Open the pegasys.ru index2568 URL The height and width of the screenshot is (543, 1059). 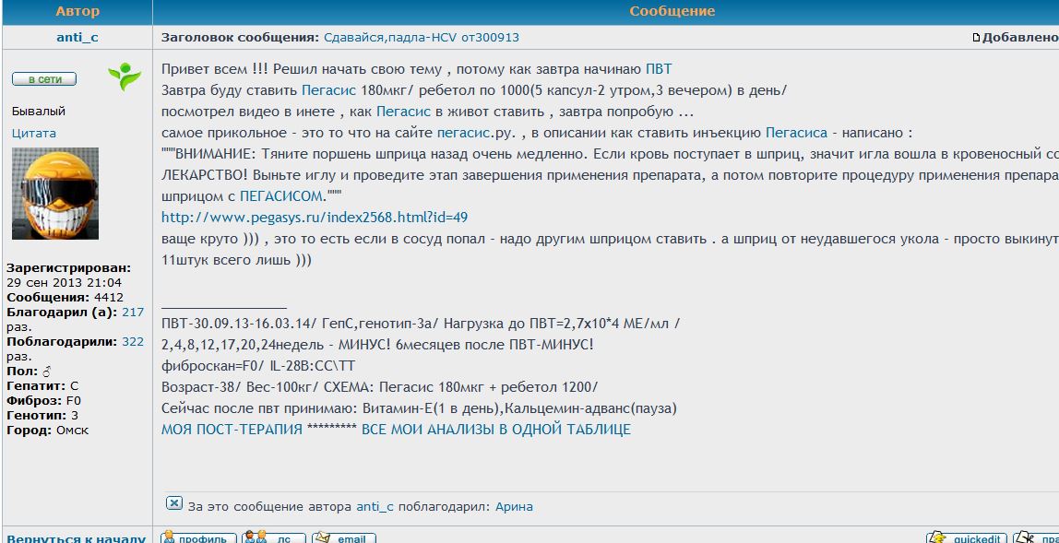[315, 218]
